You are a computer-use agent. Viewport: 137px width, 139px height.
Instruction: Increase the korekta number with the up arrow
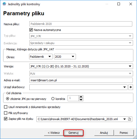[x=81, y=97]
